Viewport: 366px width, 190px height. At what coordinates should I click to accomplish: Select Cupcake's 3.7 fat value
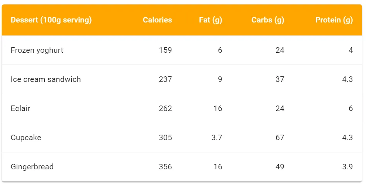216,138
